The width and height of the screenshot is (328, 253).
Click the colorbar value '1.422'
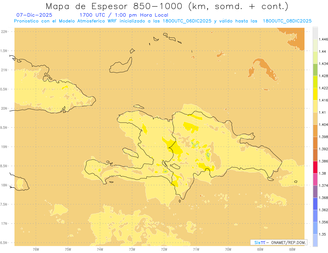click(x=323, y=88)
